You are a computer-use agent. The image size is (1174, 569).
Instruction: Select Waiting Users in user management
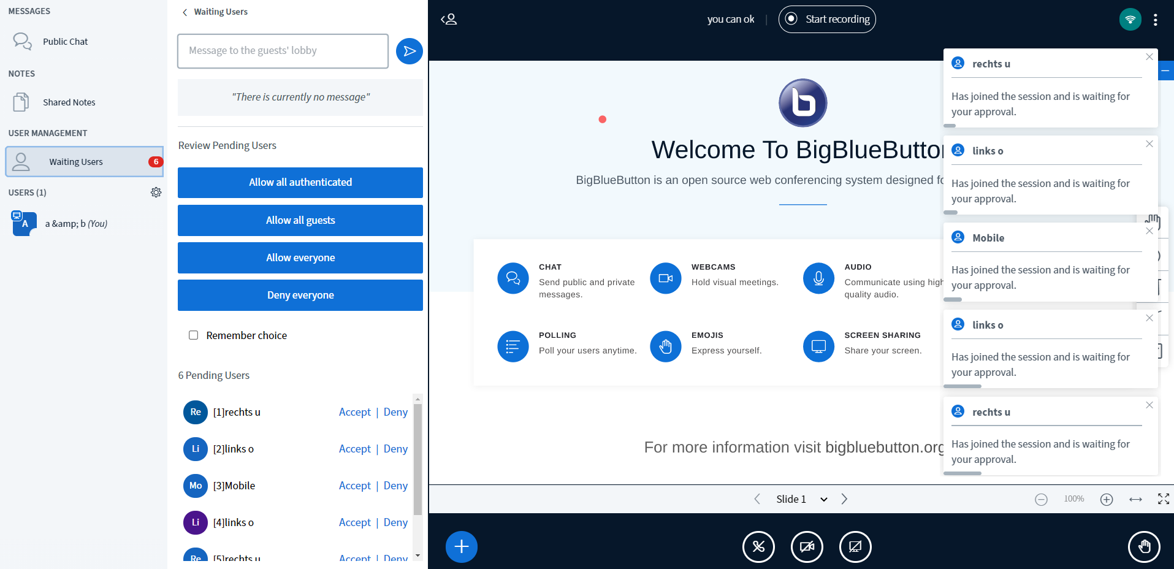85,162
